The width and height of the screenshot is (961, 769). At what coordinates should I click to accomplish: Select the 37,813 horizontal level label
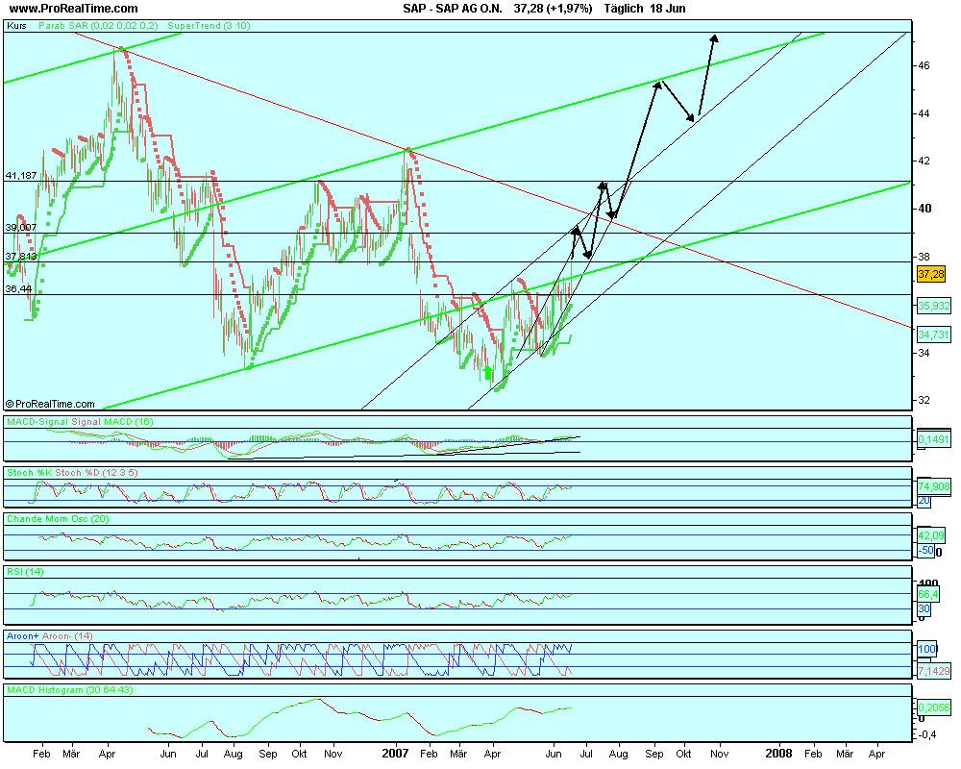pos(21,257)
